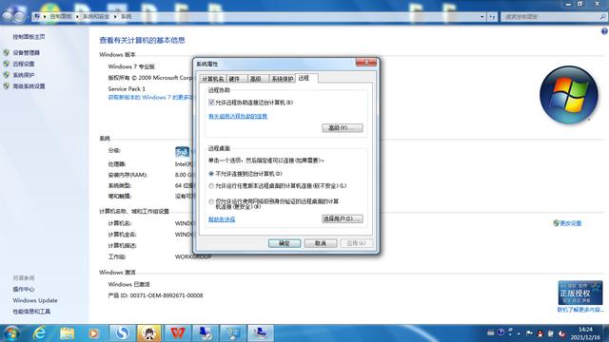This screenshot has width=609, height=342.
Task: Expand the arrow after 系统和安全 breadcrumb
Action: (115, 17)
